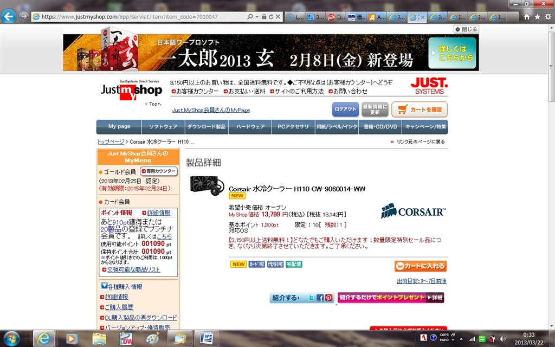The width and height of the screenshot is (555, 347).
Task: Click the page vertical scrollbar
Action: click(x=551, y=177)
